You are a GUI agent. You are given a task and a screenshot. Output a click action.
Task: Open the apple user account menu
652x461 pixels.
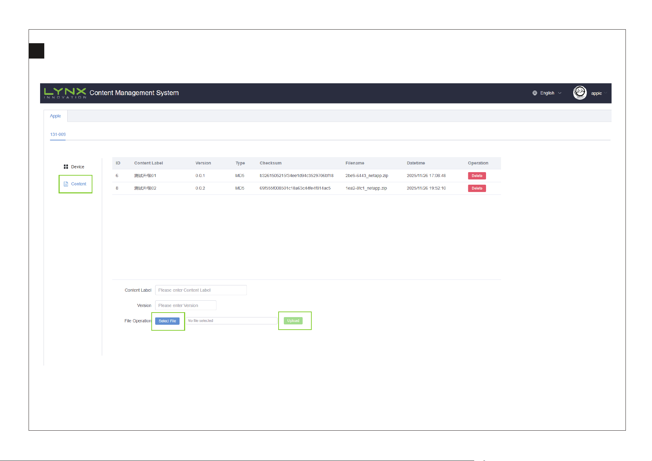click(599, 93)
